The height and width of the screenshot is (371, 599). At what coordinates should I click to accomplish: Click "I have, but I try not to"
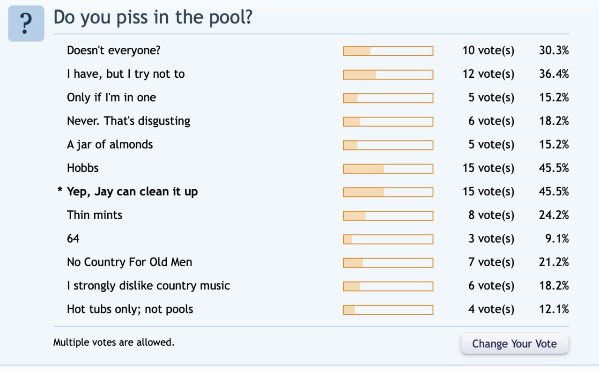126,74
